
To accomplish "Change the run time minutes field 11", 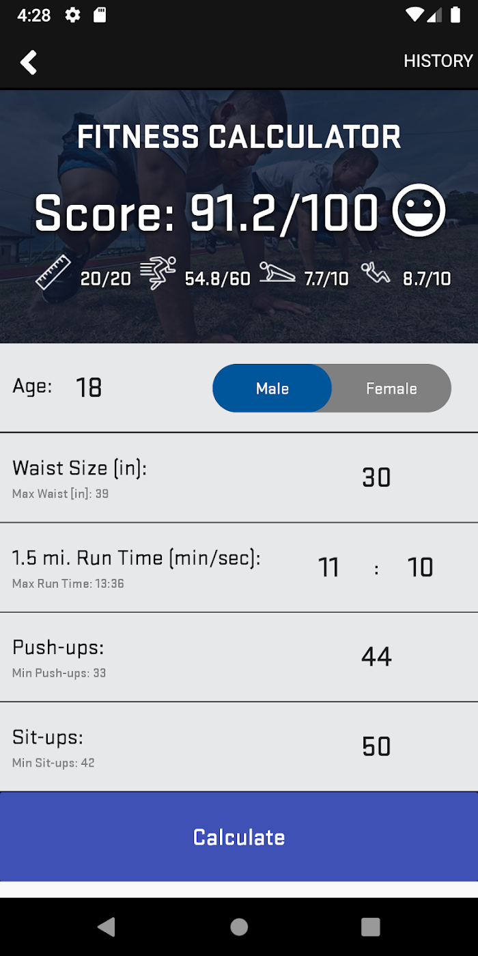I will pyautogui.click(x=328, y=567).
